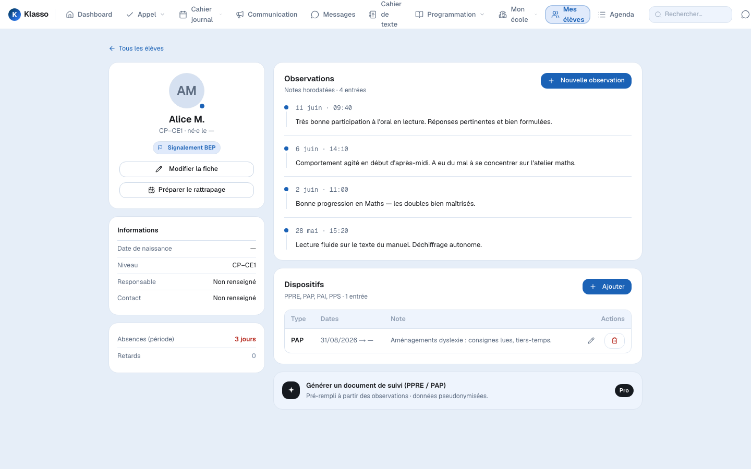Open the Cahier de texte menu item

click(385, 15)
